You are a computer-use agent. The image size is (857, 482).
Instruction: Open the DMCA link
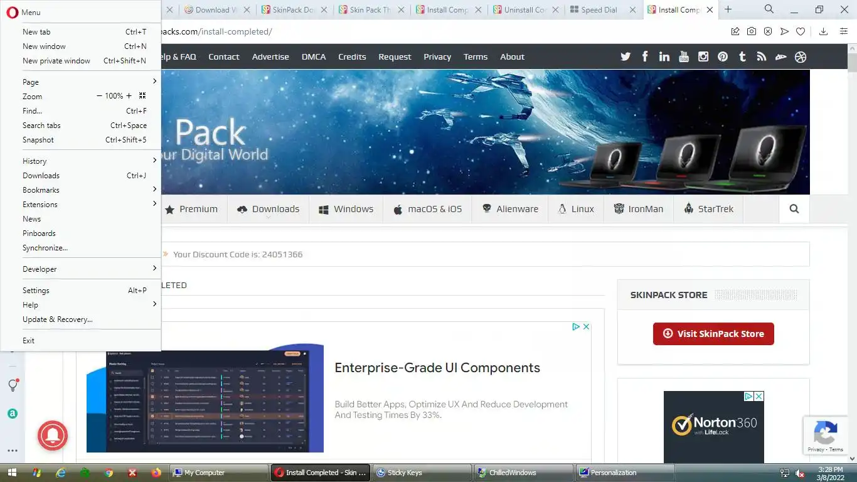pos(314,56)
